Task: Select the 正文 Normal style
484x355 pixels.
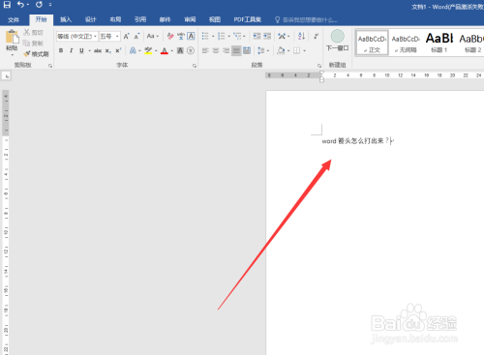Action: click(372, 43)
